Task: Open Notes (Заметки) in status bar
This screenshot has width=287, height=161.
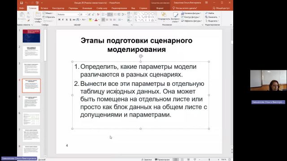Action: click(x=146, y=160)
